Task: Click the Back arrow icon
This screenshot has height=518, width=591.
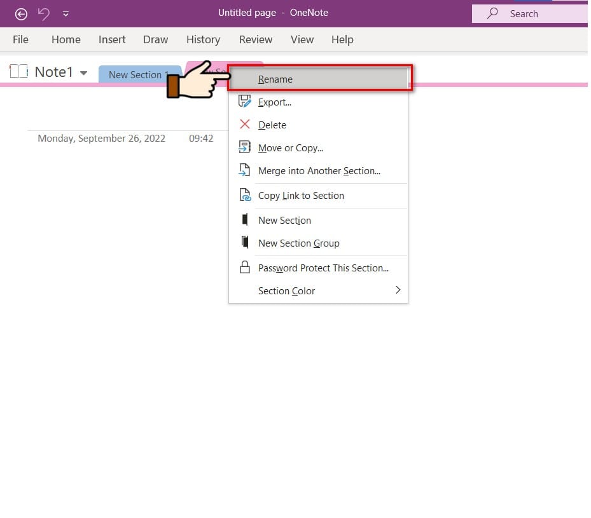Action: click(21, 13)
